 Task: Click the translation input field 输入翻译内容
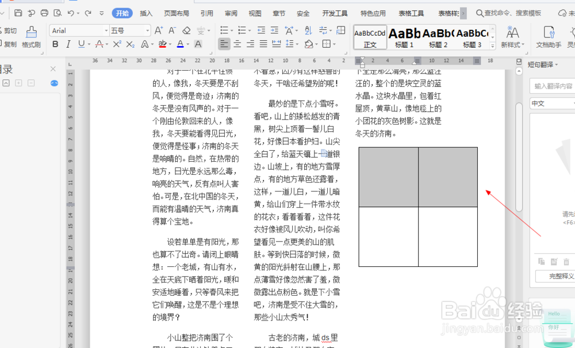coord(553,86)
